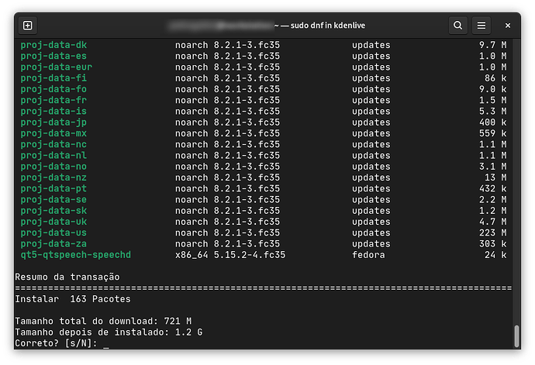The width and height of the screenshot is (535, 365).
Task: Click the qt5-qtspeech-speechd package name
Action: coord(75,255)
